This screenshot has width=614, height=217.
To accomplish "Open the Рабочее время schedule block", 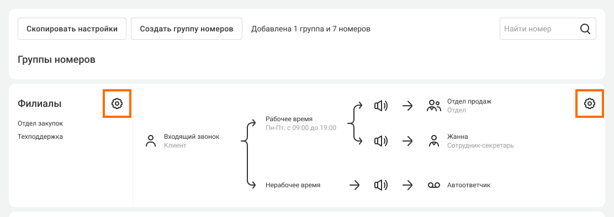I will point(301,123).
